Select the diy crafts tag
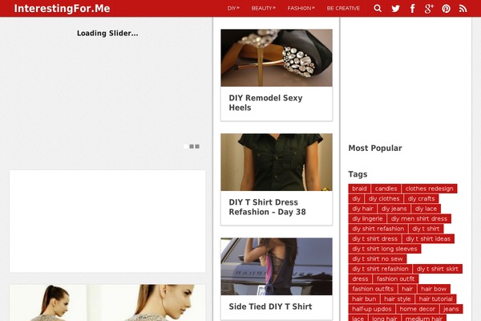 [x=421, y=199]
